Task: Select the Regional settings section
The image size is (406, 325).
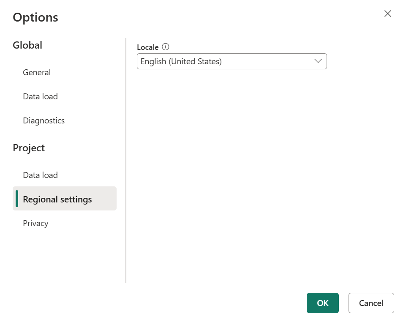Action: tap(57, 199)
